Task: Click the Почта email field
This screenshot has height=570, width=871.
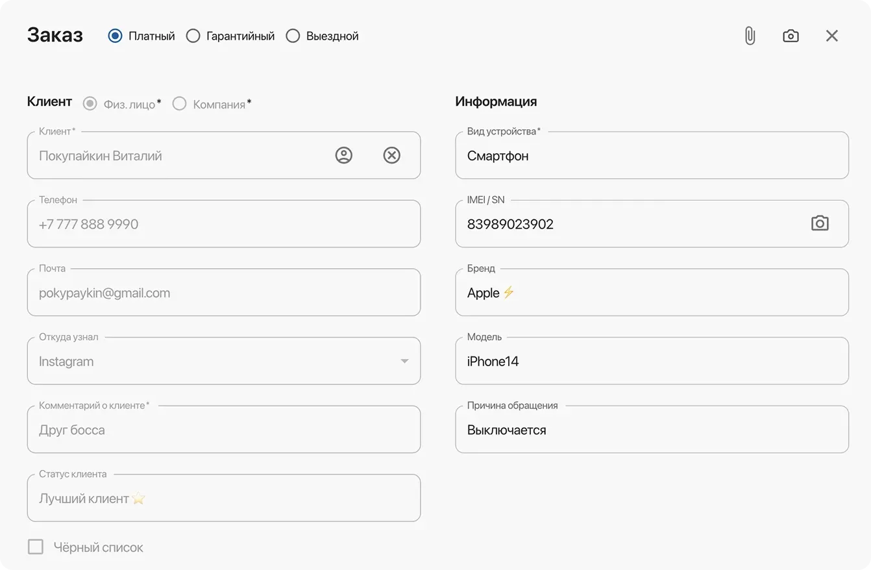Action: pyautogui.click(x=223, y=293)
